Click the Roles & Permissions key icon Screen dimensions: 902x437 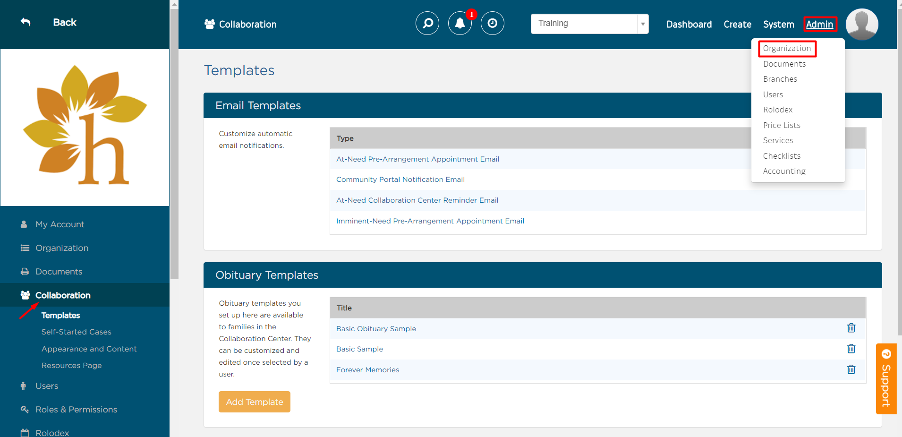(25, 410)
